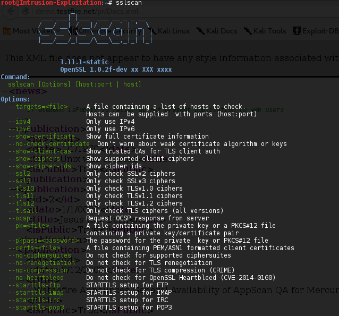Click the demo.testfire.net/pr/Docs.xml address bar
Image resolution: width=339 pixels, height=316 pixels.
pyautogui.click(x=87, y=11)
